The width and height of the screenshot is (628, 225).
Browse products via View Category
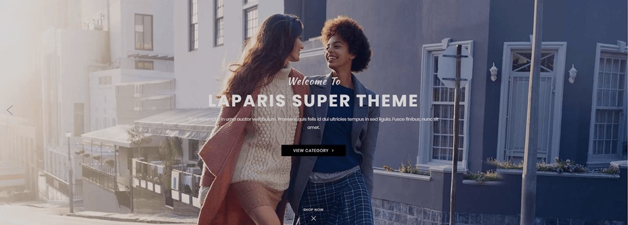(313, 150)
